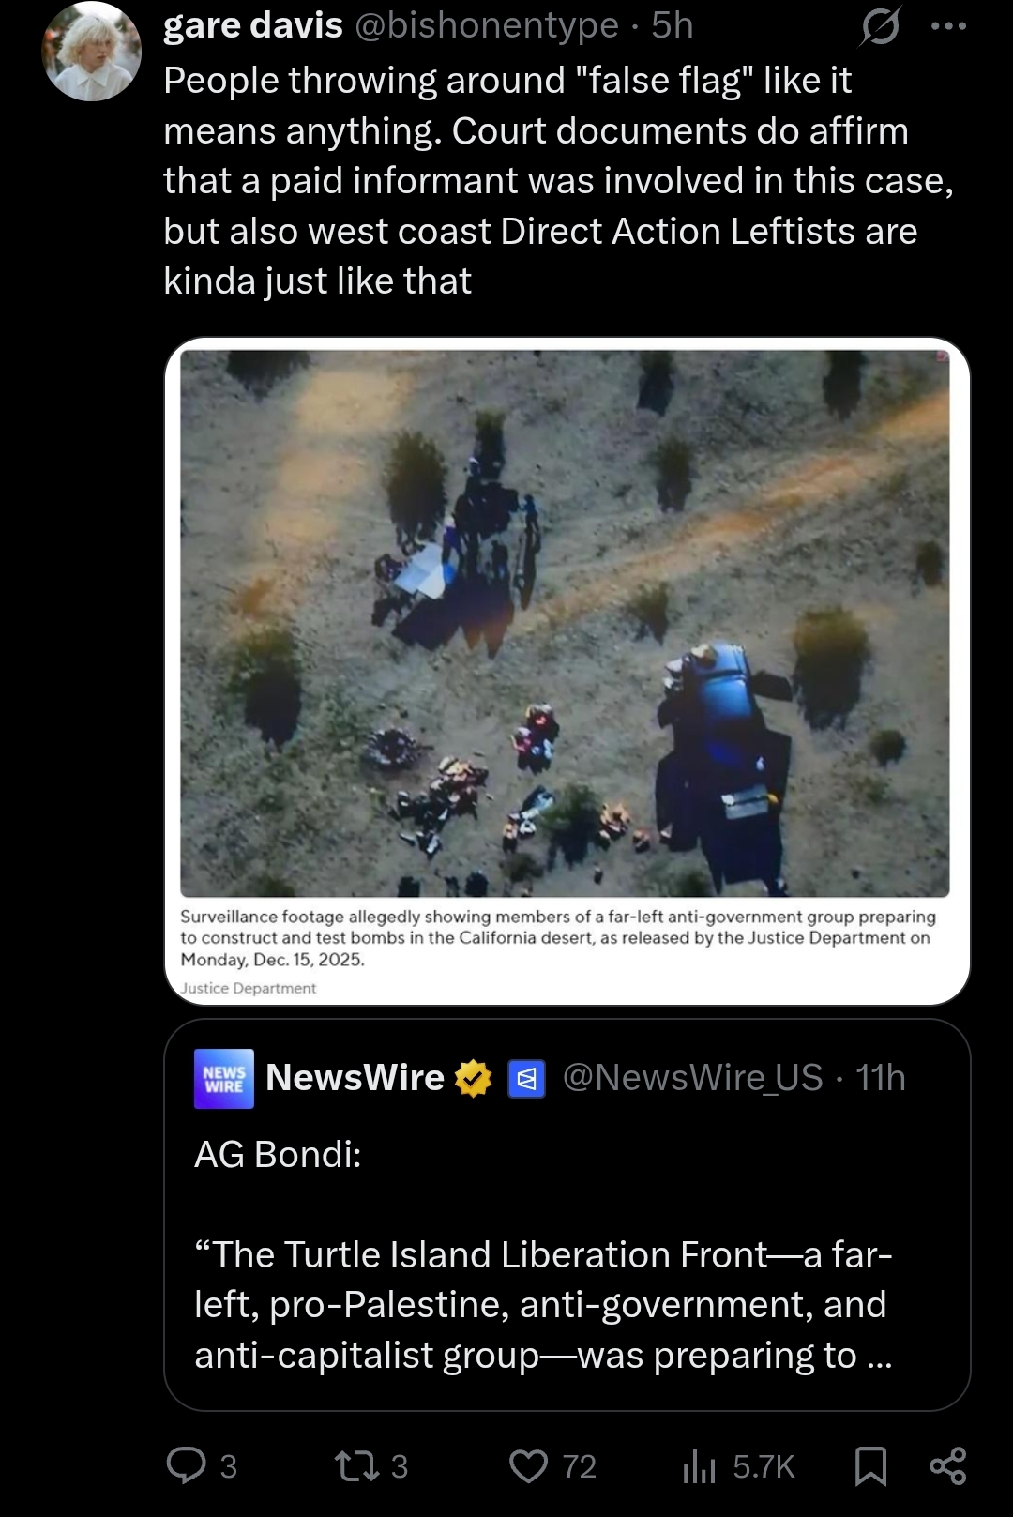Tap the Grok slash-circle icon

tap(880, 26)
